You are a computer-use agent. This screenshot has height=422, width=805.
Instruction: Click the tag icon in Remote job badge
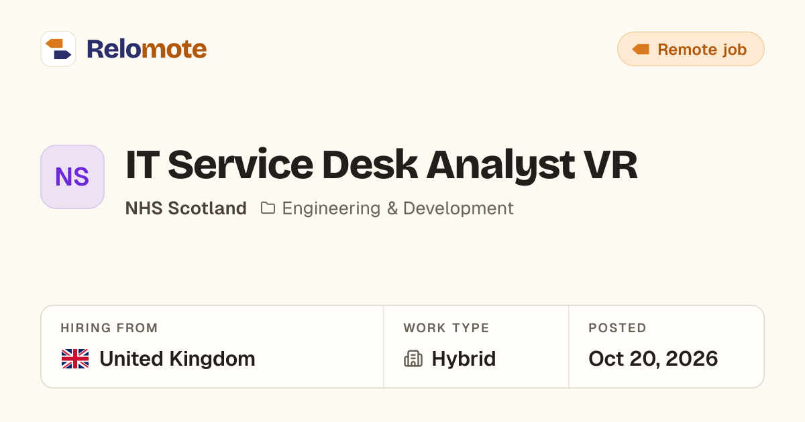point(641,49)
